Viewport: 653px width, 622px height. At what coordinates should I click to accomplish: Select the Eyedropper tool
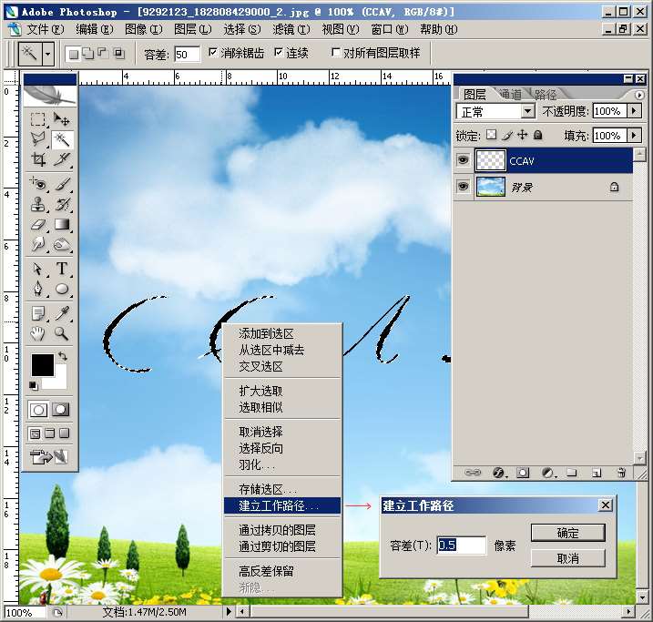tap(62, 313)
